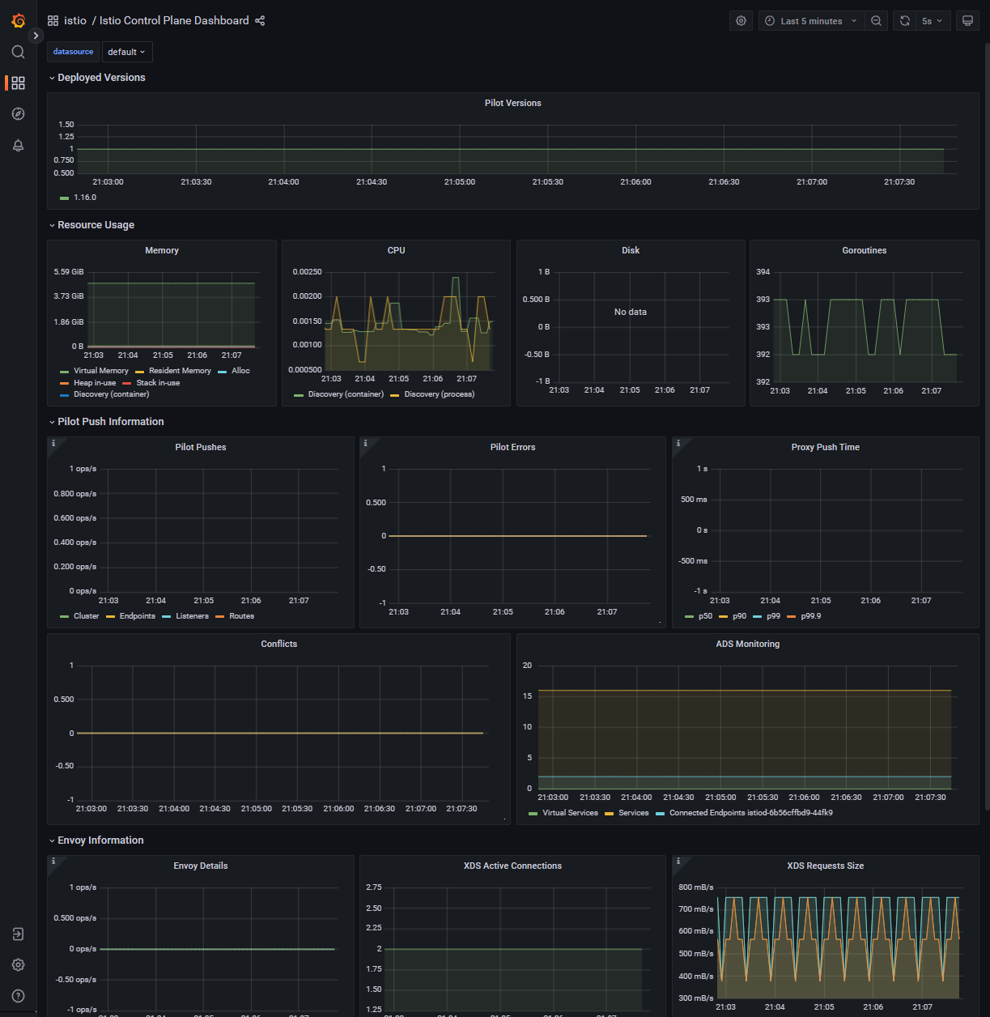The image size is (990, 1017).
Task: Open the Pilot Versions panel title menu
Action: coord(512,103)
